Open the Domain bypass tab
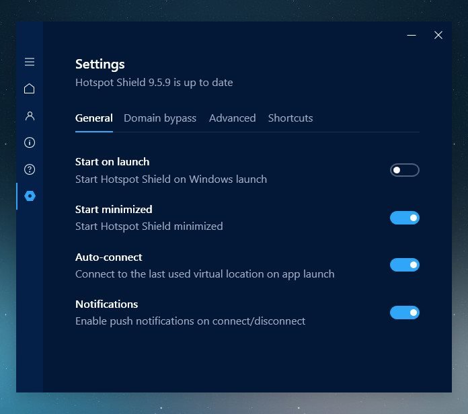 (x=160, y=118)
